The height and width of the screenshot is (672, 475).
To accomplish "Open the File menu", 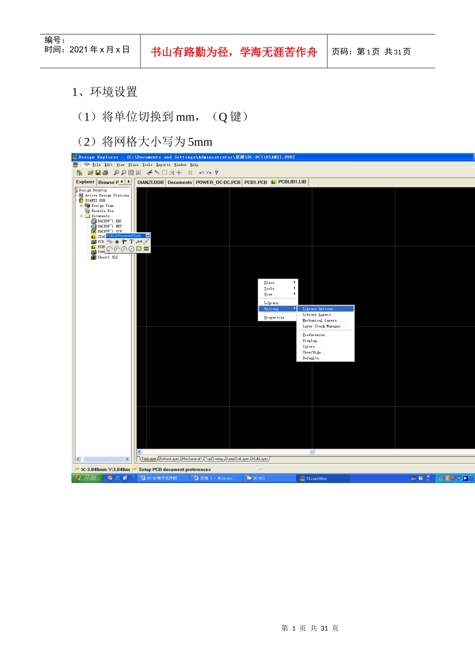I will [96, 164].
